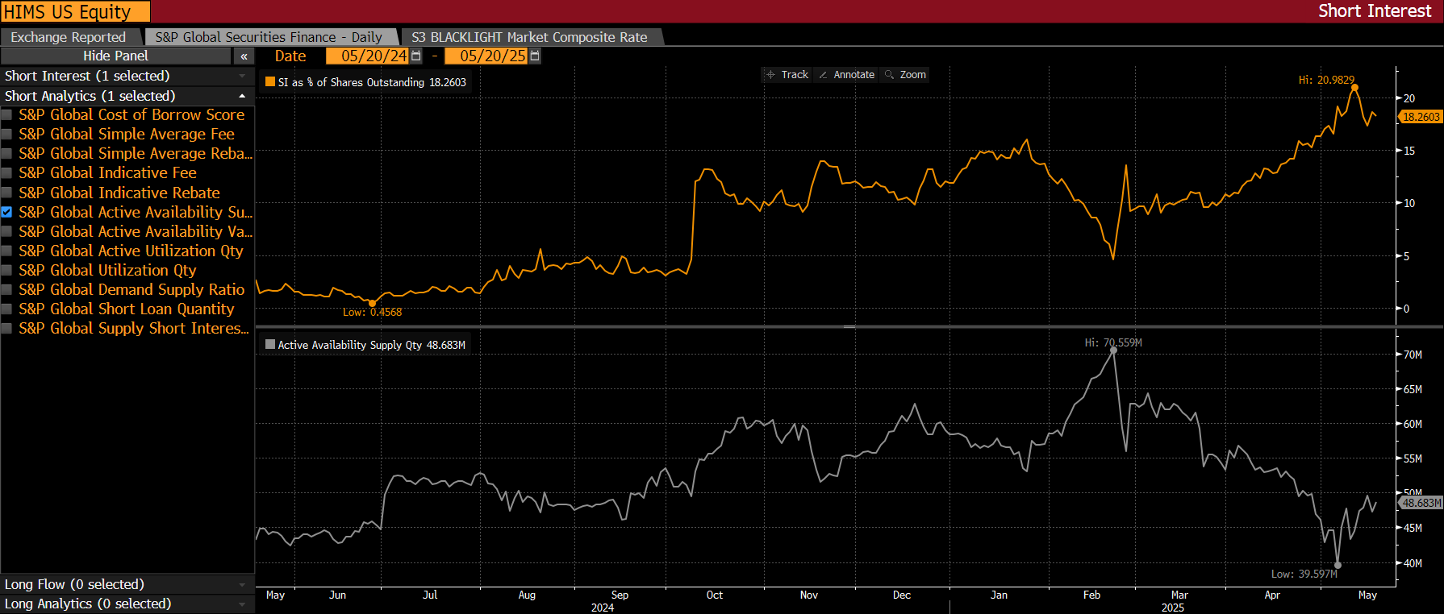Select S&P Global Supply Short Interest item
Screen dimensions: 1444x614
(x=134, y=329)
